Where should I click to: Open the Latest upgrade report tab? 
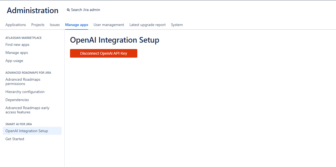(x=147, y=25)
